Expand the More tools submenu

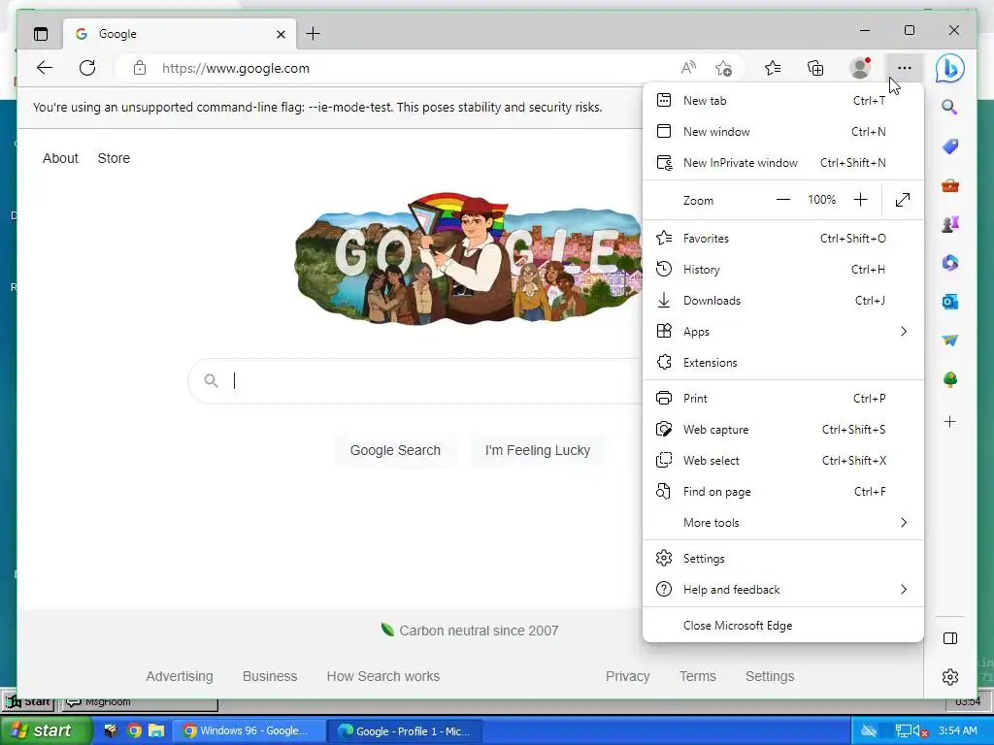[x=783, y=523]
